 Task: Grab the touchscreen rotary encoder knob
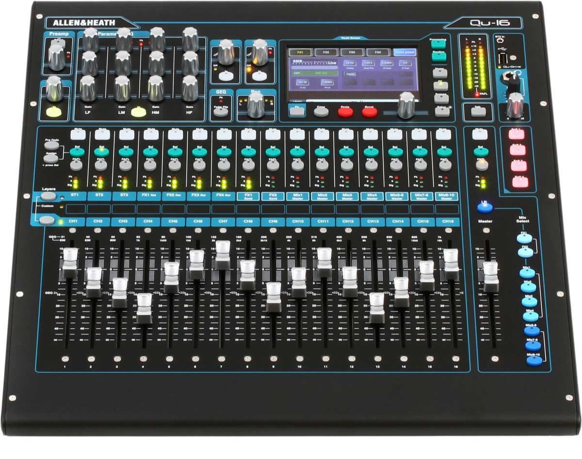coord(405,105)
